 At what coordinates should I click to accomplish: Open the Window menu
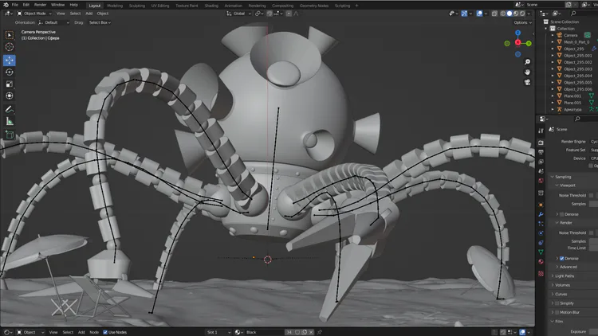coord(57,5)
